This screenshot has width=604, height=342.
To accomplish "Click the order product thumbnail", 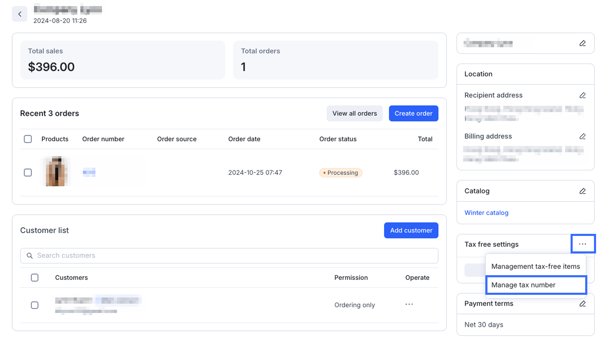I will coord(56,172).
